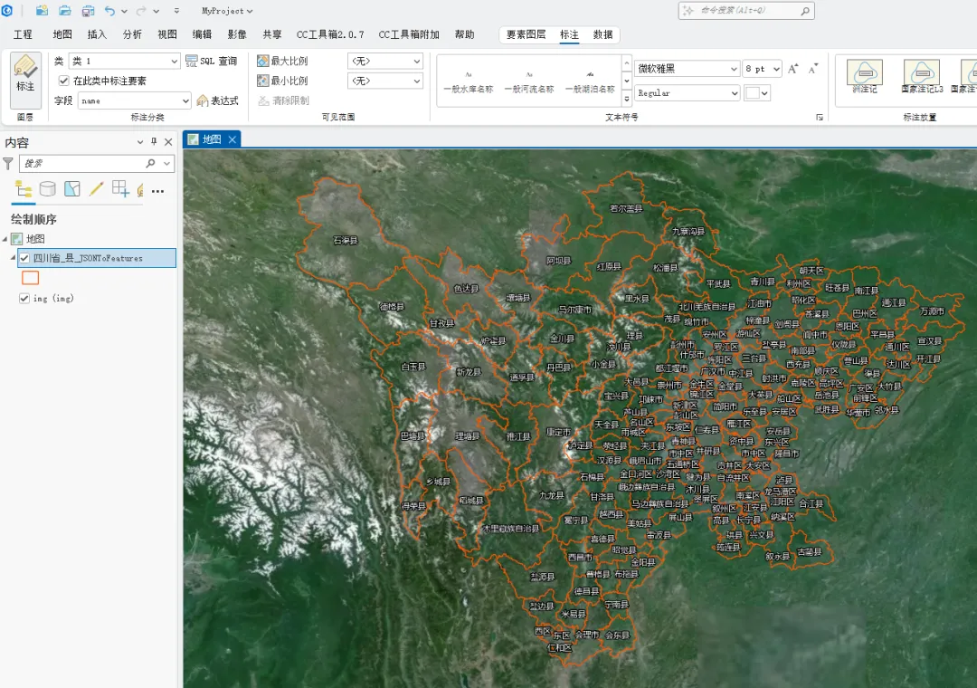This screenshot has width=977, height=688.
Task: Pin the 内容 pane with auto-hide
Action: [x=154, y=142]
